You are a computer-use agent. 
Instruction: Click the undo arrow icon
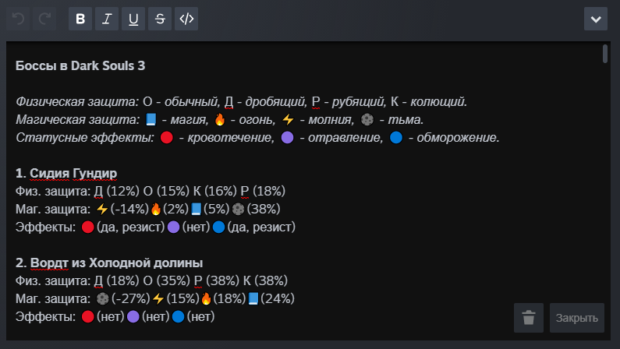[x=19, y=19]
